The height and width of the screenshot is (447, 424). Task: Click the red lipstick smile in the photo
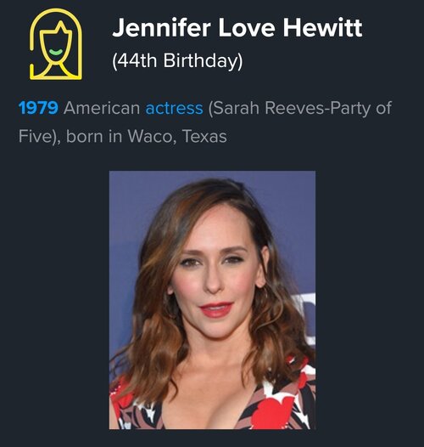click(216, 309)
